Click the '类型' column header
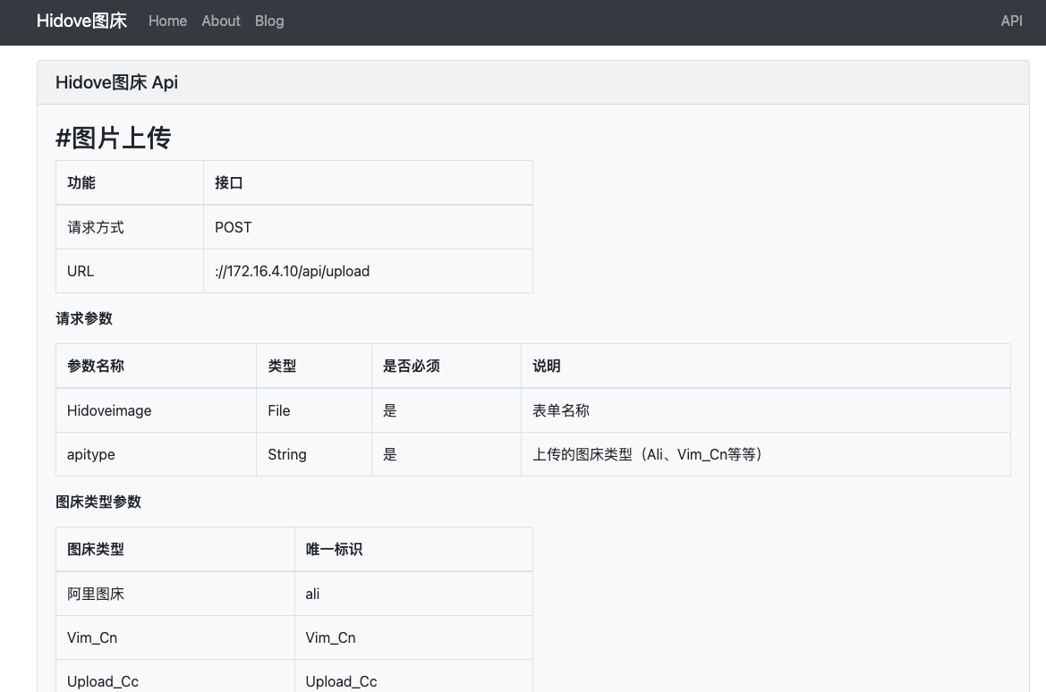The height and width of the screenshot is (692, 1046). tap(314, 366)
